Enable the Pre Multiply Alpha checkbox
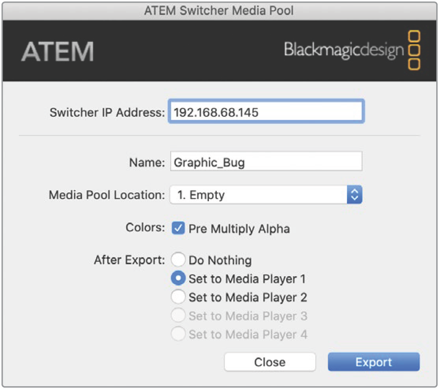Image resolution: width=439 pixels, height=389 pixels. click(x=178, y=228)
